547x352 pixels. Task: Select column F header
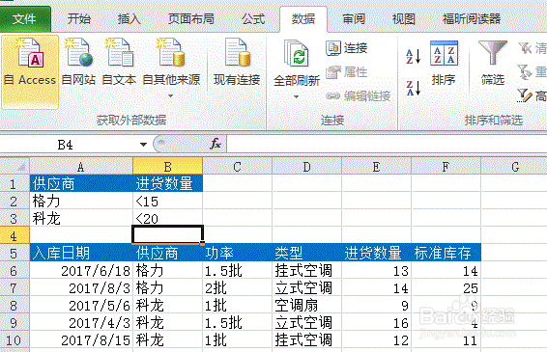click(x=446, y=167)
